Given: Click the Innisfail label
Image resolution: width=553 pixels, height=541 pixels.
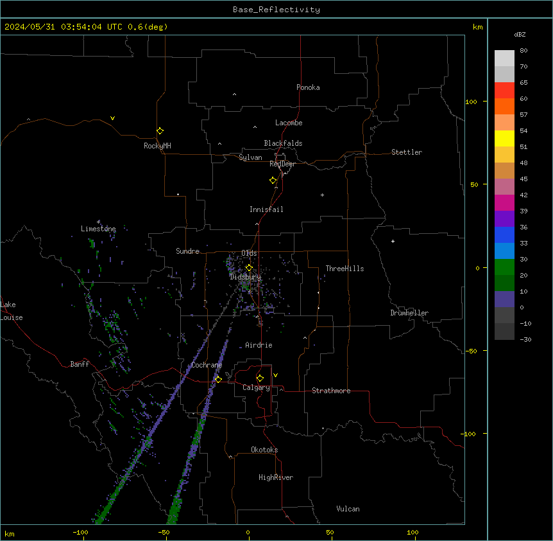Looking at the screenshot, I should 266,209.
